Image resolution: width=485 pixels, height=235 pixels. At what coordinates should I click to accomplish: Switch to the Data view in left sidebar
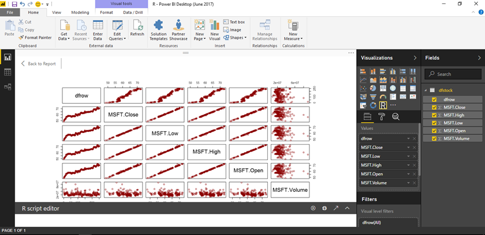pos(8,72)
